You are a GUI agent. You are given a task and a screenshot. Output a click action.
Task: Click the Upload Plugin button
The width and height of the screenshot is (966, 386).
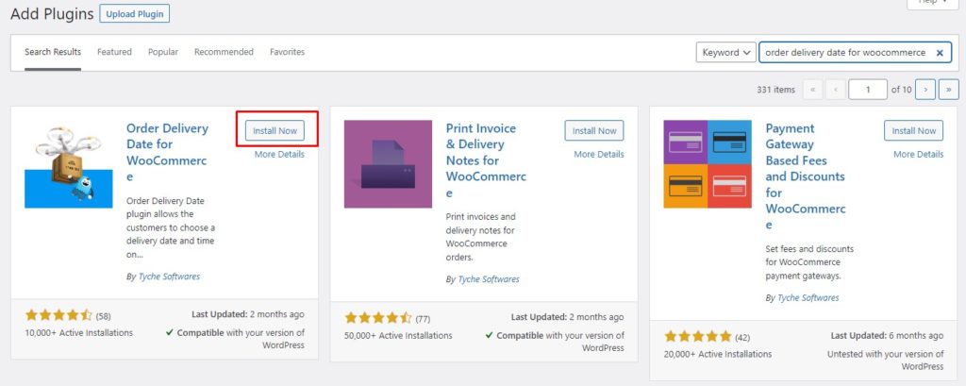click(134, 13)
